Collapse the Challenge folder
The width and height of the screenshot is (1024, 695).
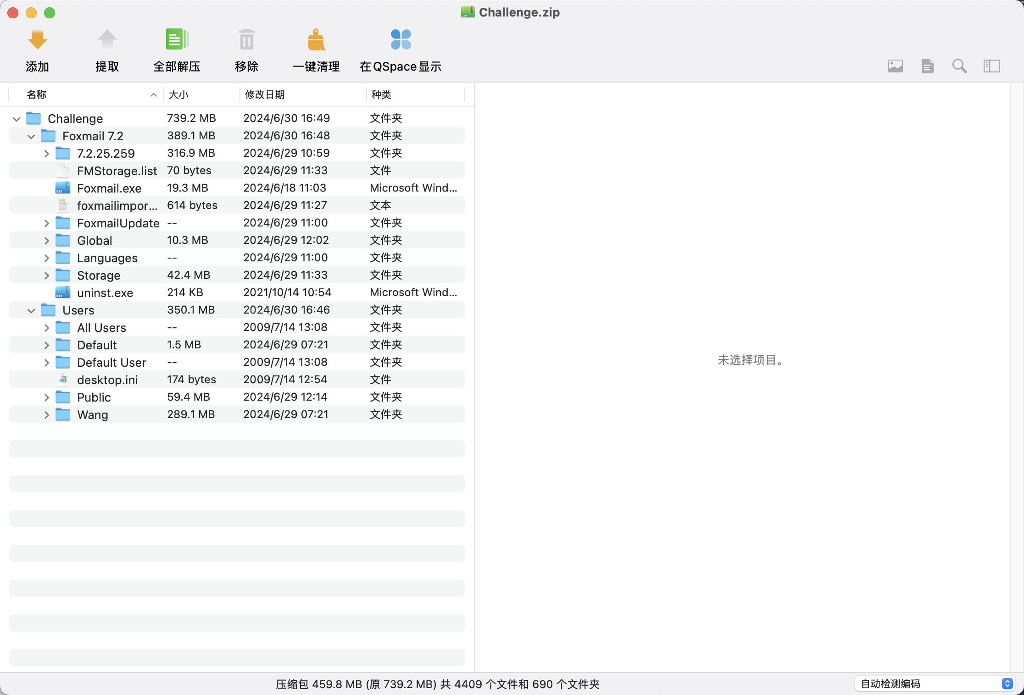pos(17,119)
